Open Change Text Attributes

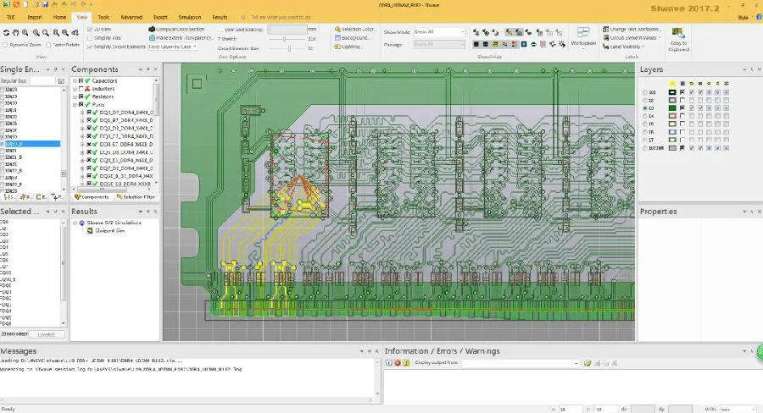coord(632,29)
